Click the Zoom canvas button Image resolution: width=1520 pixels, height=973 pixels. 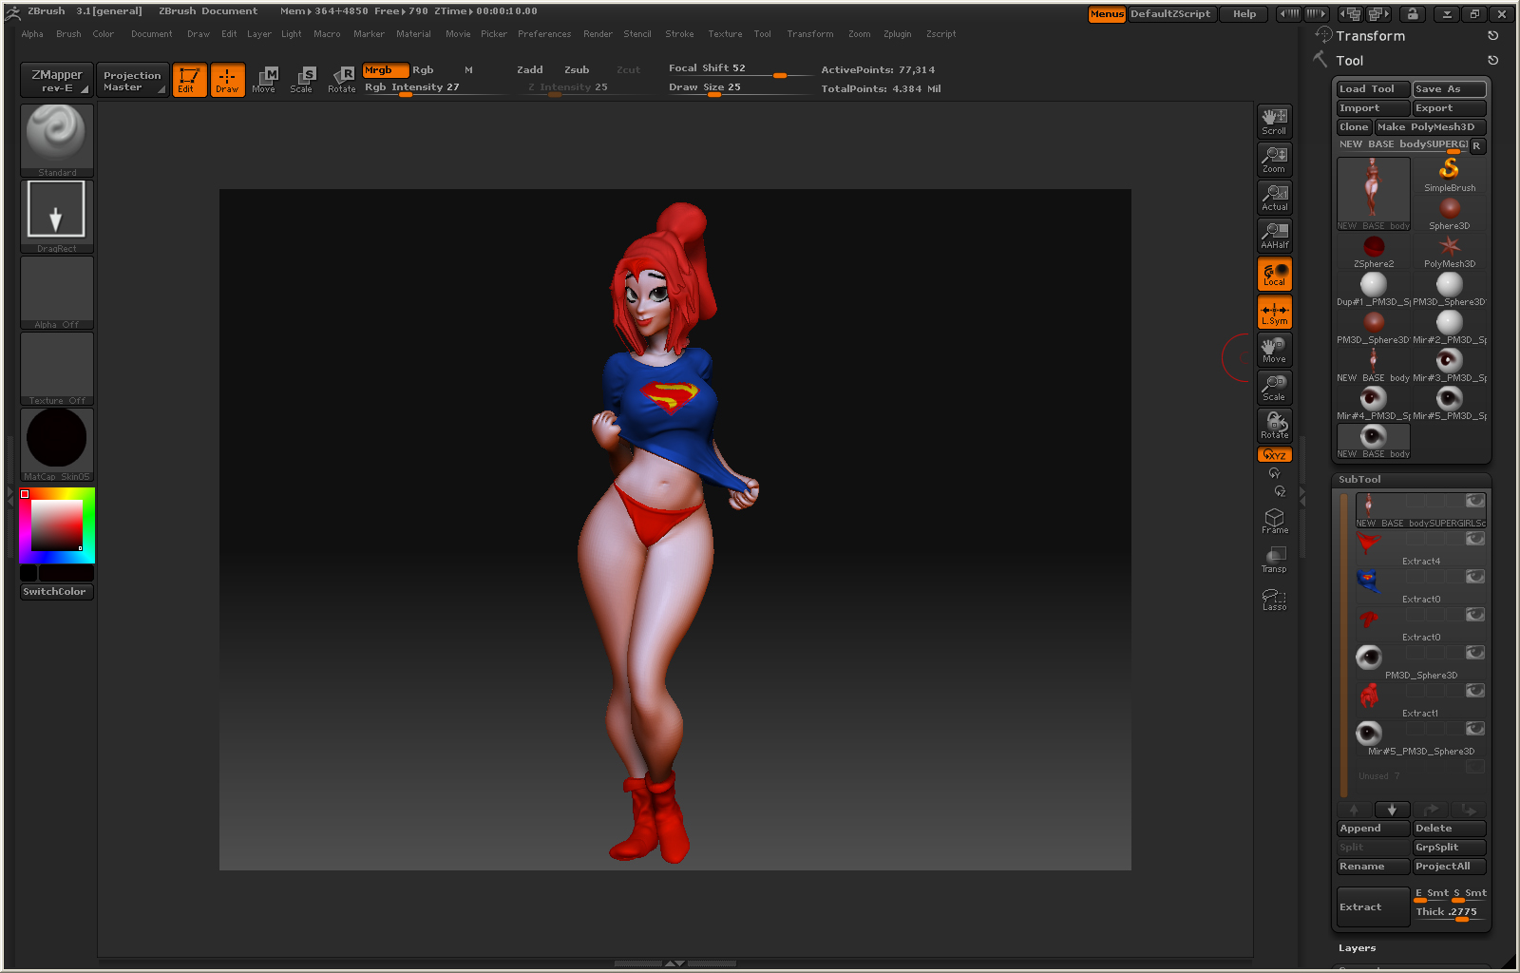(x=1274, y=159)
